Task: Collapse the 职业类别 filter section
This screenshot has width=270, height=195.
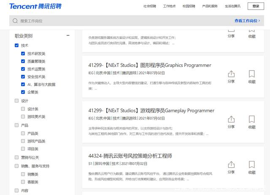Action: [x=68, y=35]
